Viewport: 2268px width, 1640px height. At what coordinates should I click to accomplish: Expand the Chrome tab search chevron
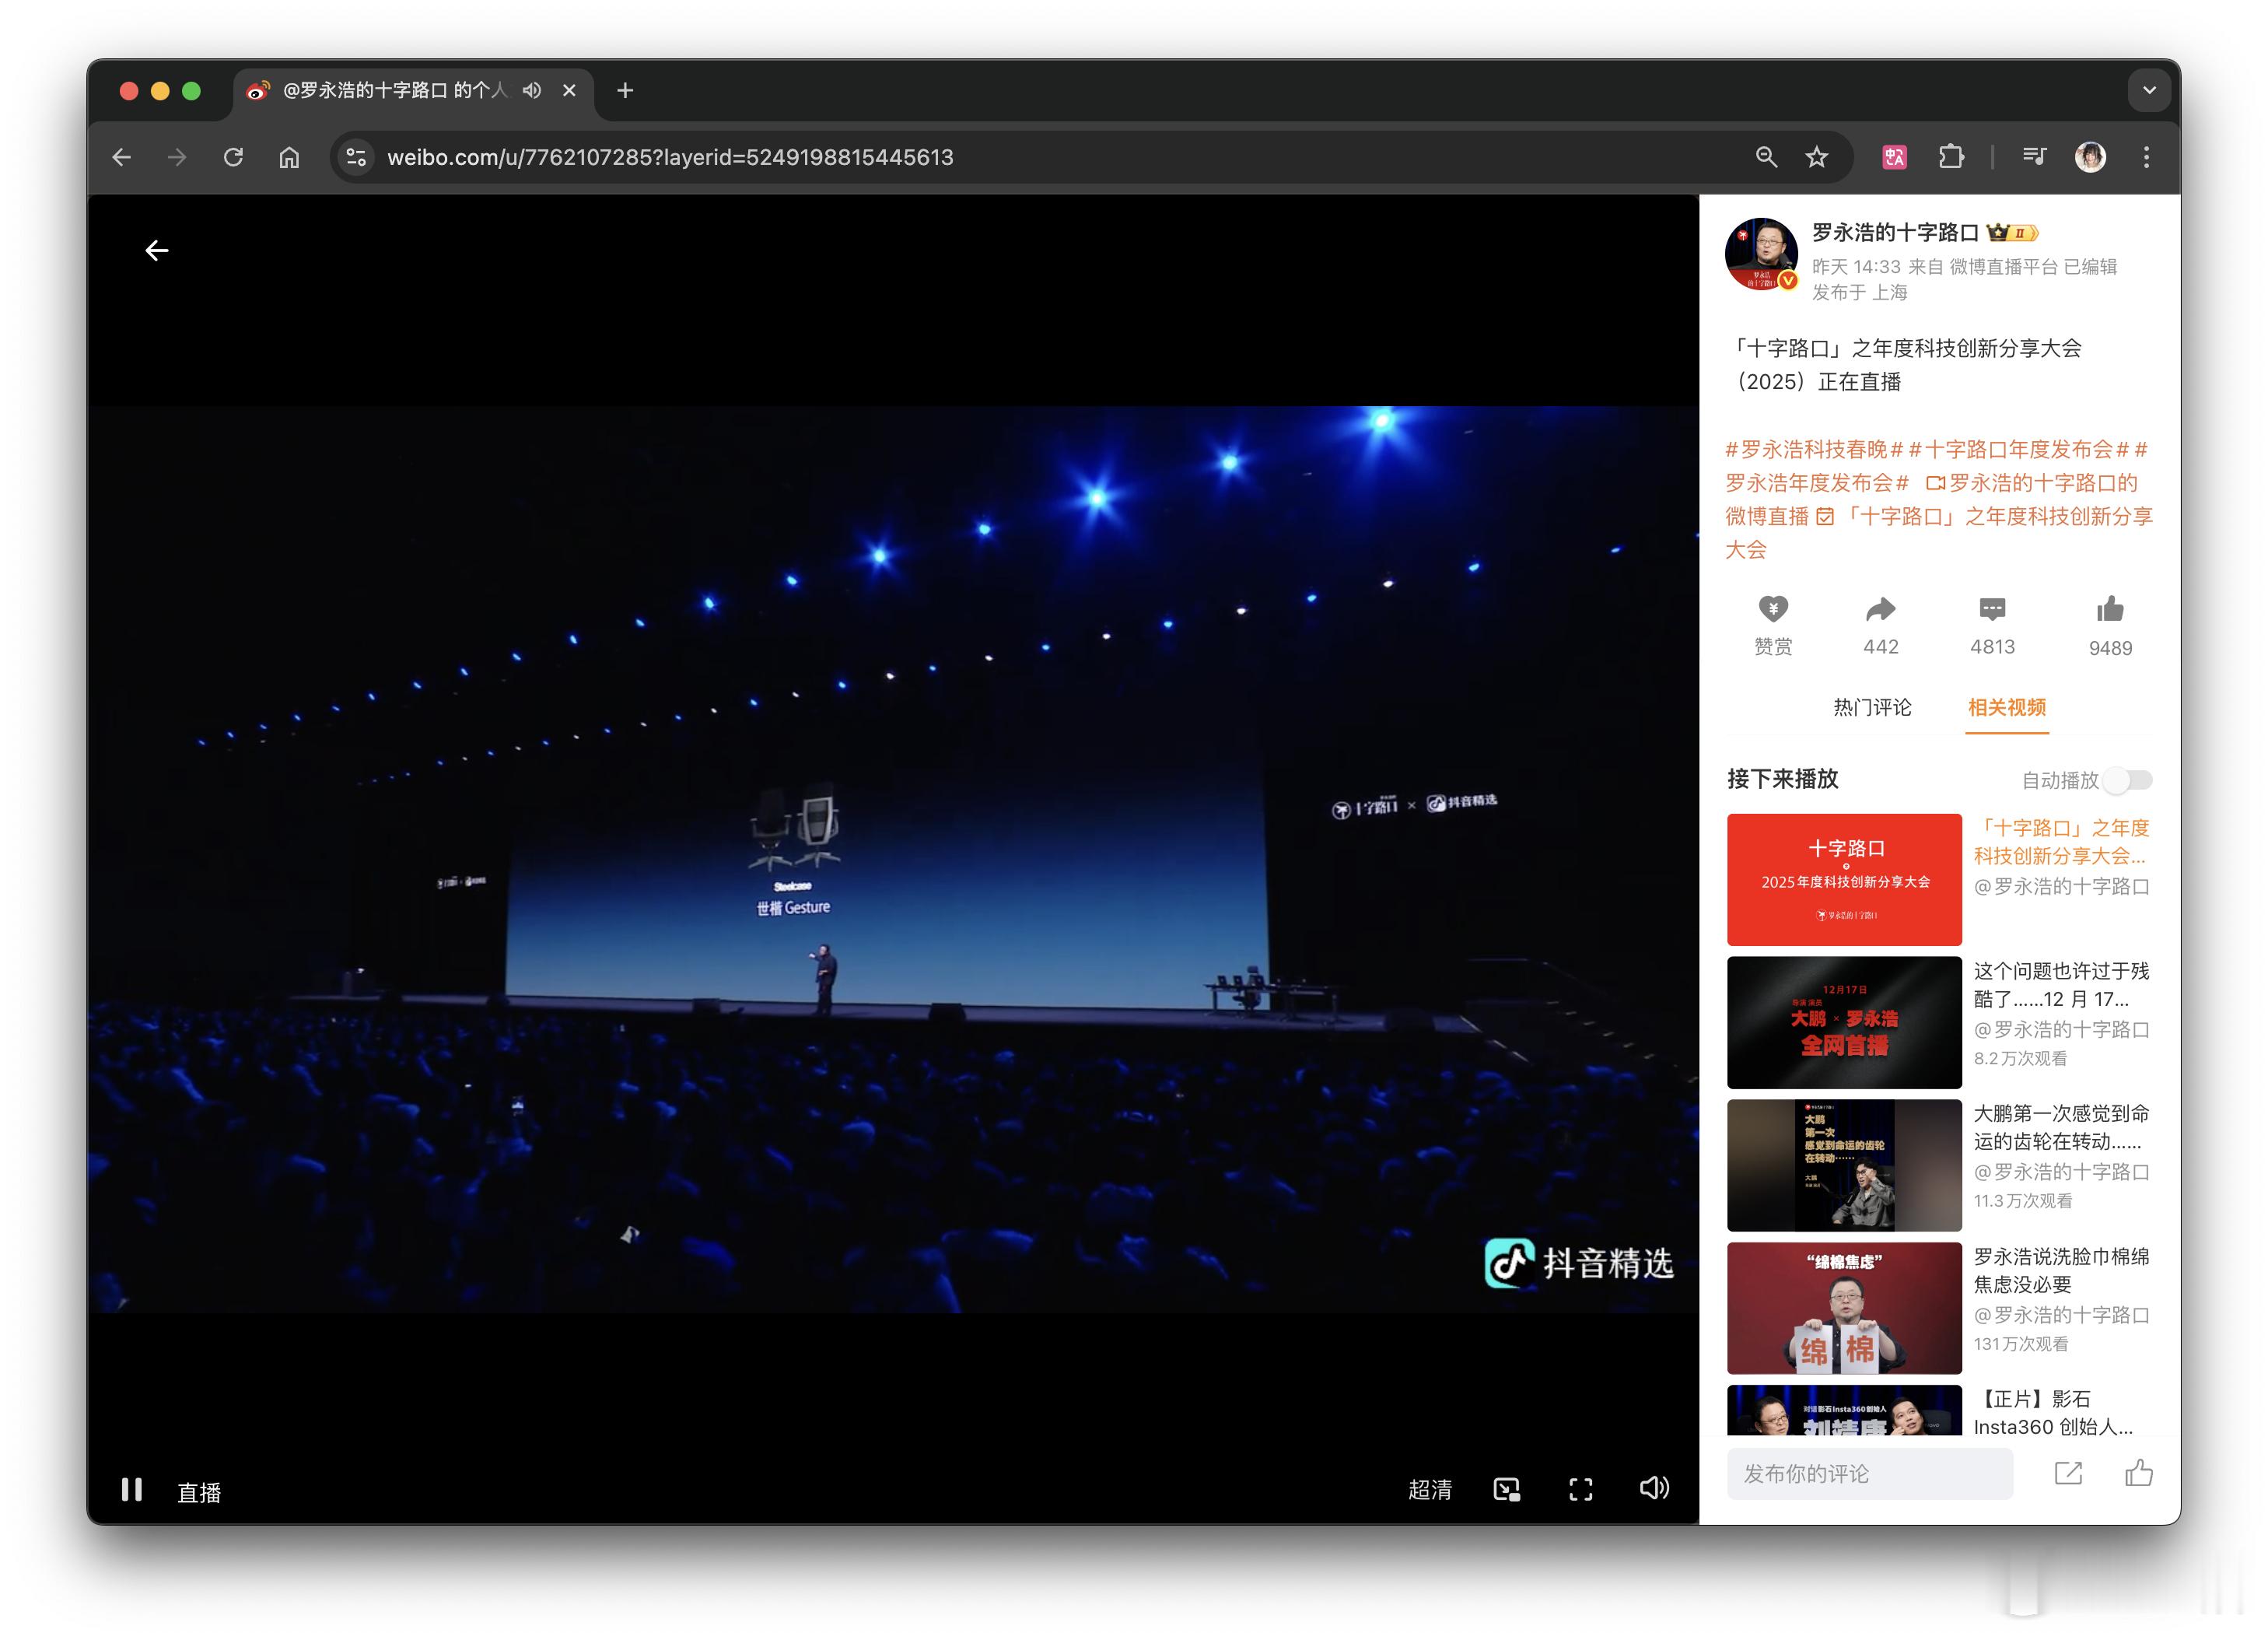coord(2149,91)
